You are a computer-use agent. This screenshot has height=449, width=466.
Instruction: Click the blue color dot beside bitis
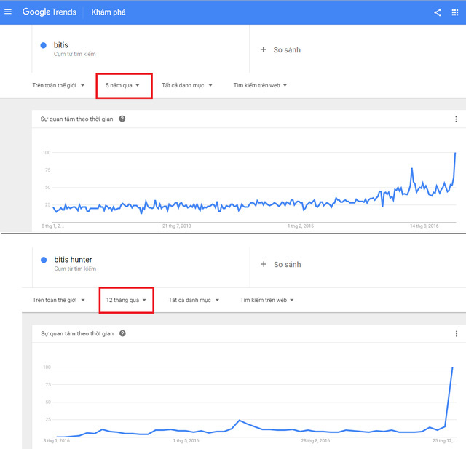tap(44, 45)
